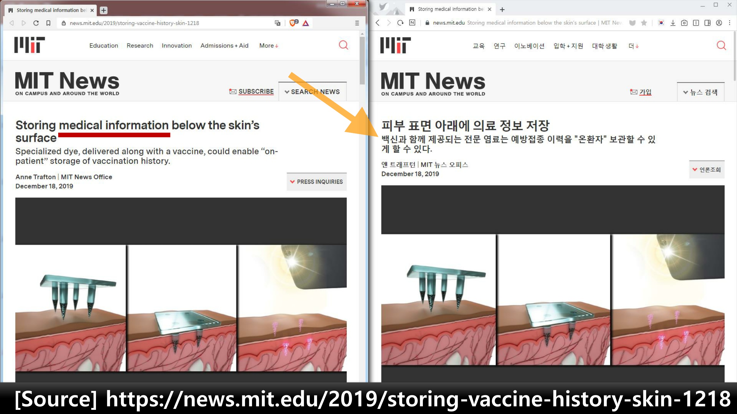Click the left page vertical scrollbar

[362, 61]
